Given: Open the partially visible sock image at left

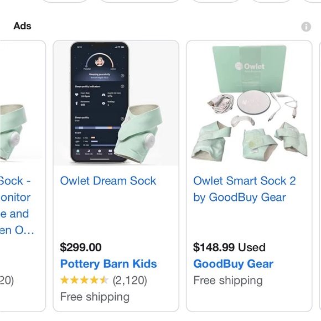Looking at the screenshot, I should tap(23, 103).
